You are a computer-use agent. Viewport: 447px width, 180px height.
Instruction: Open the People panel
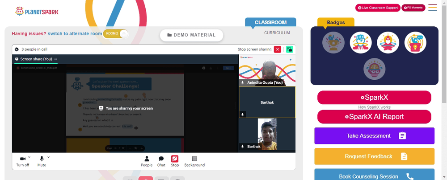(x=147, y=161)
